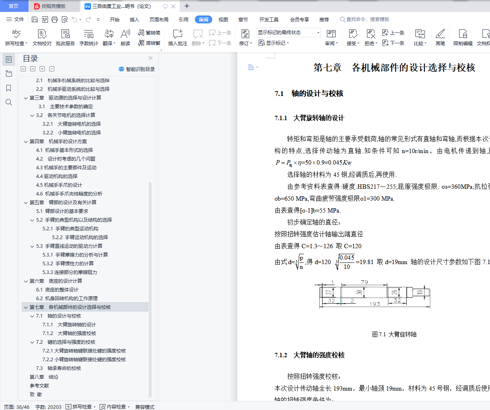
Task: Run 文档校对 document proofreading
Action: point(42,38)
